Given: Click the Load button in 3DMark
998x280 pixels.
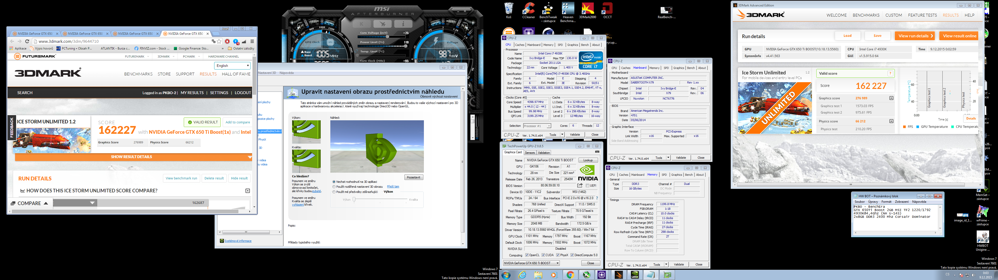Looking at the screenshot, I should (848, 36).
